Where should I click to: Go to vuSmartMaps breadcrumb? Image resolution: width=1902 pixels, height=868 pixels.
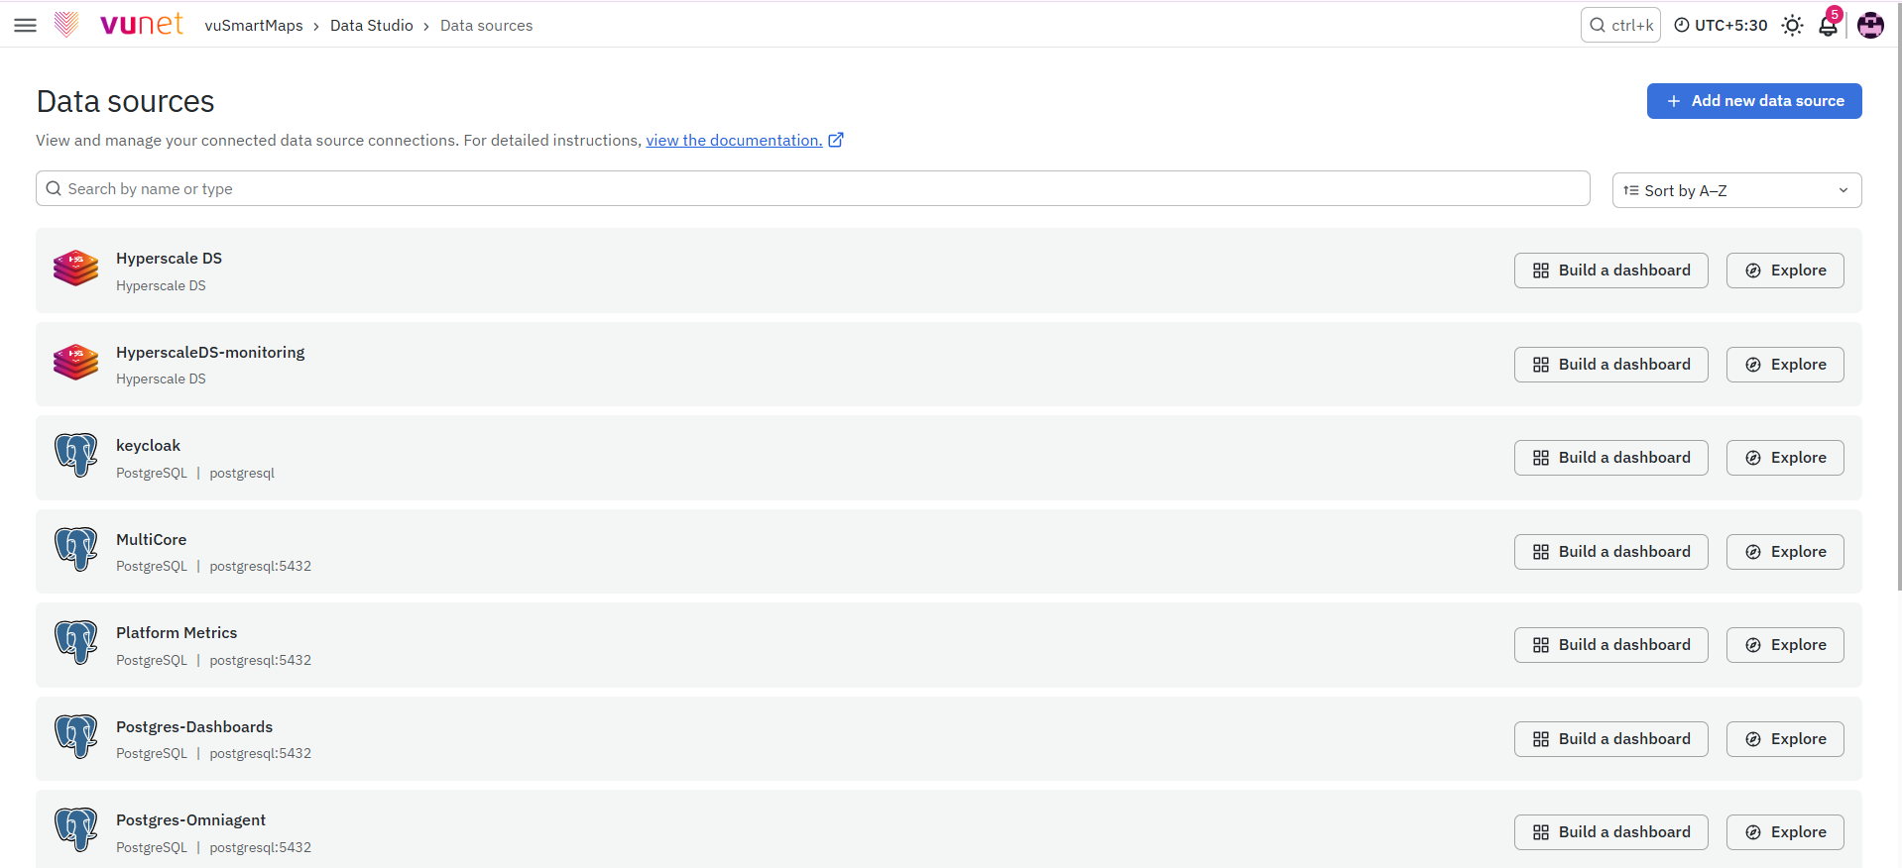click(254, 25)
